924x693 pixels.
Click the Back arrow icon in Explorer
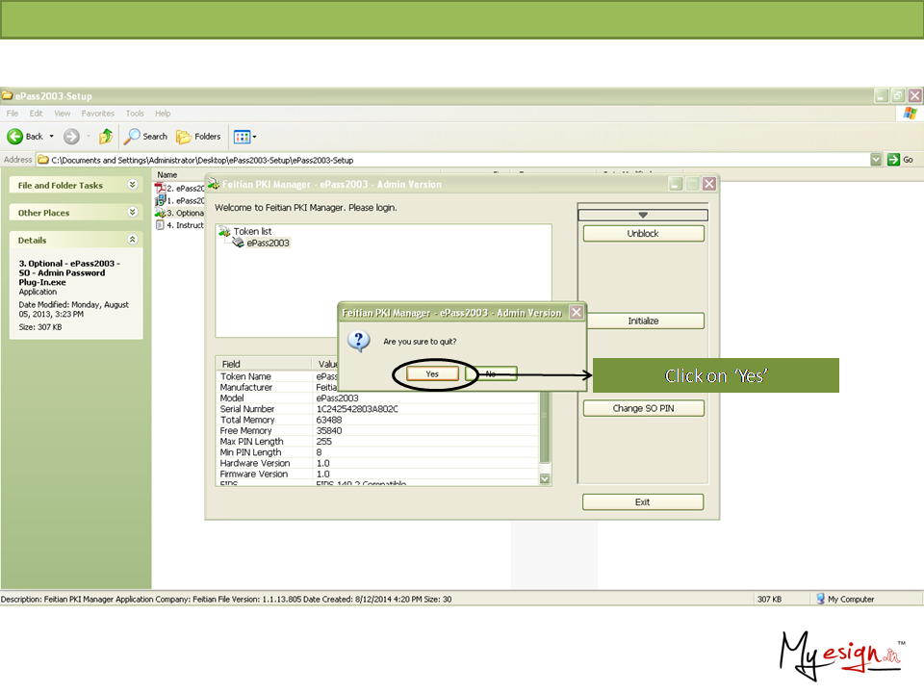pyautogui.click(x=15, y=137)
